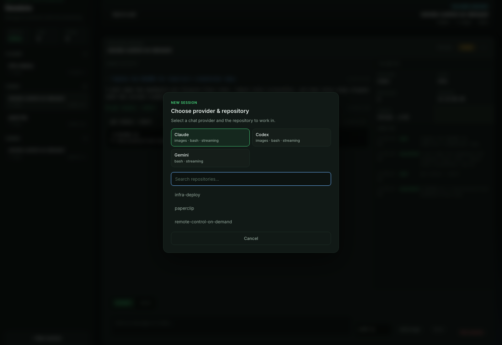The width and height of the screenshot is (502, 345).
Task: Click the yellow status badge in the background panel
Action: pyautogui.click(x=467, y=47)
